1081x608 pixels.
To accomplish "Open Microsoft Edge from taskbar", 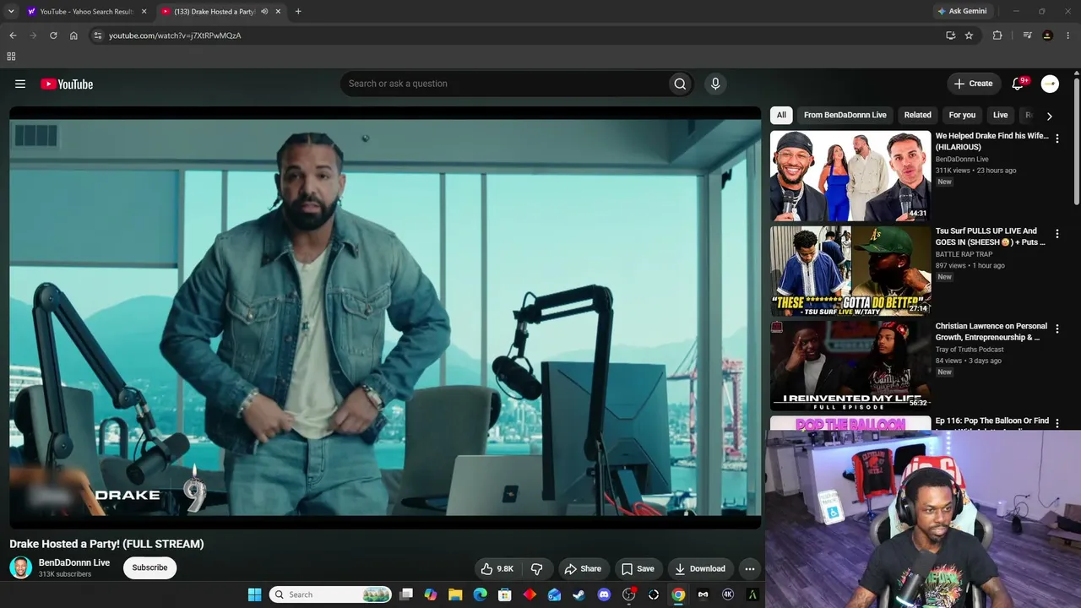I will point(481,594).
